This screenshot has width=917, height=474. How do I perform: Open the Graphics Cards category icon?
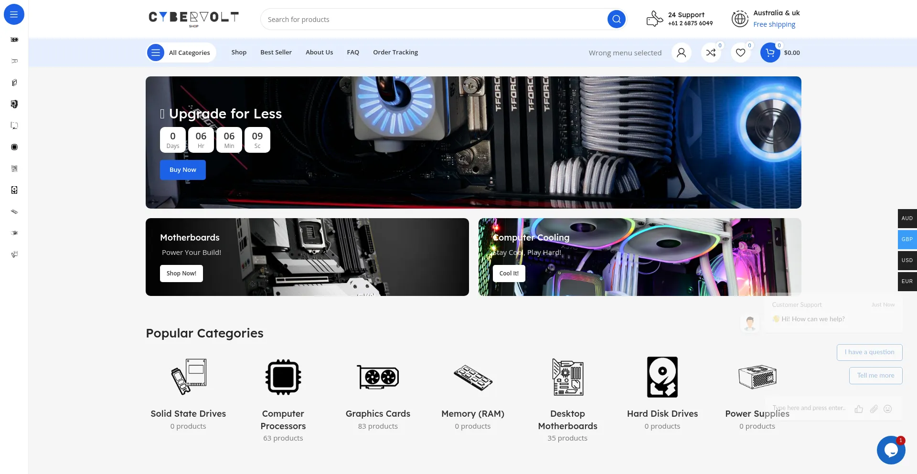[x=378, y=377]
